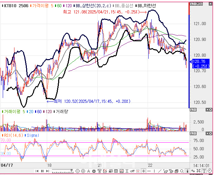The height and width of the screenshot is (175, 214).
Task: Toggle the L button in price chart header
Action: coord(192,4)
